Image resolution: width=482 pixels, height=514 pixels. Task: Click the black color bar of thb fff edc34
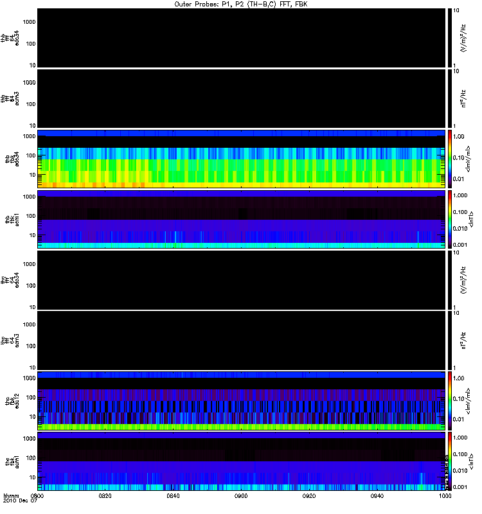pos(450,38)
